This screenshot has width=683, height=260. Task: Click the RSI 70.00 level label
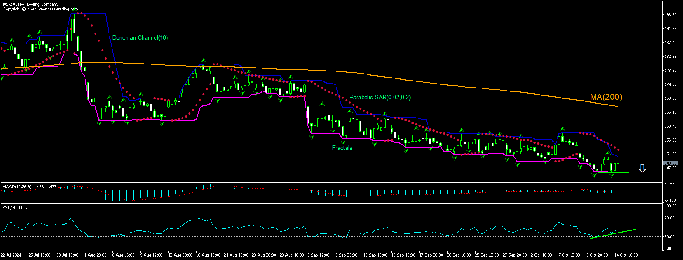point(670,217)
